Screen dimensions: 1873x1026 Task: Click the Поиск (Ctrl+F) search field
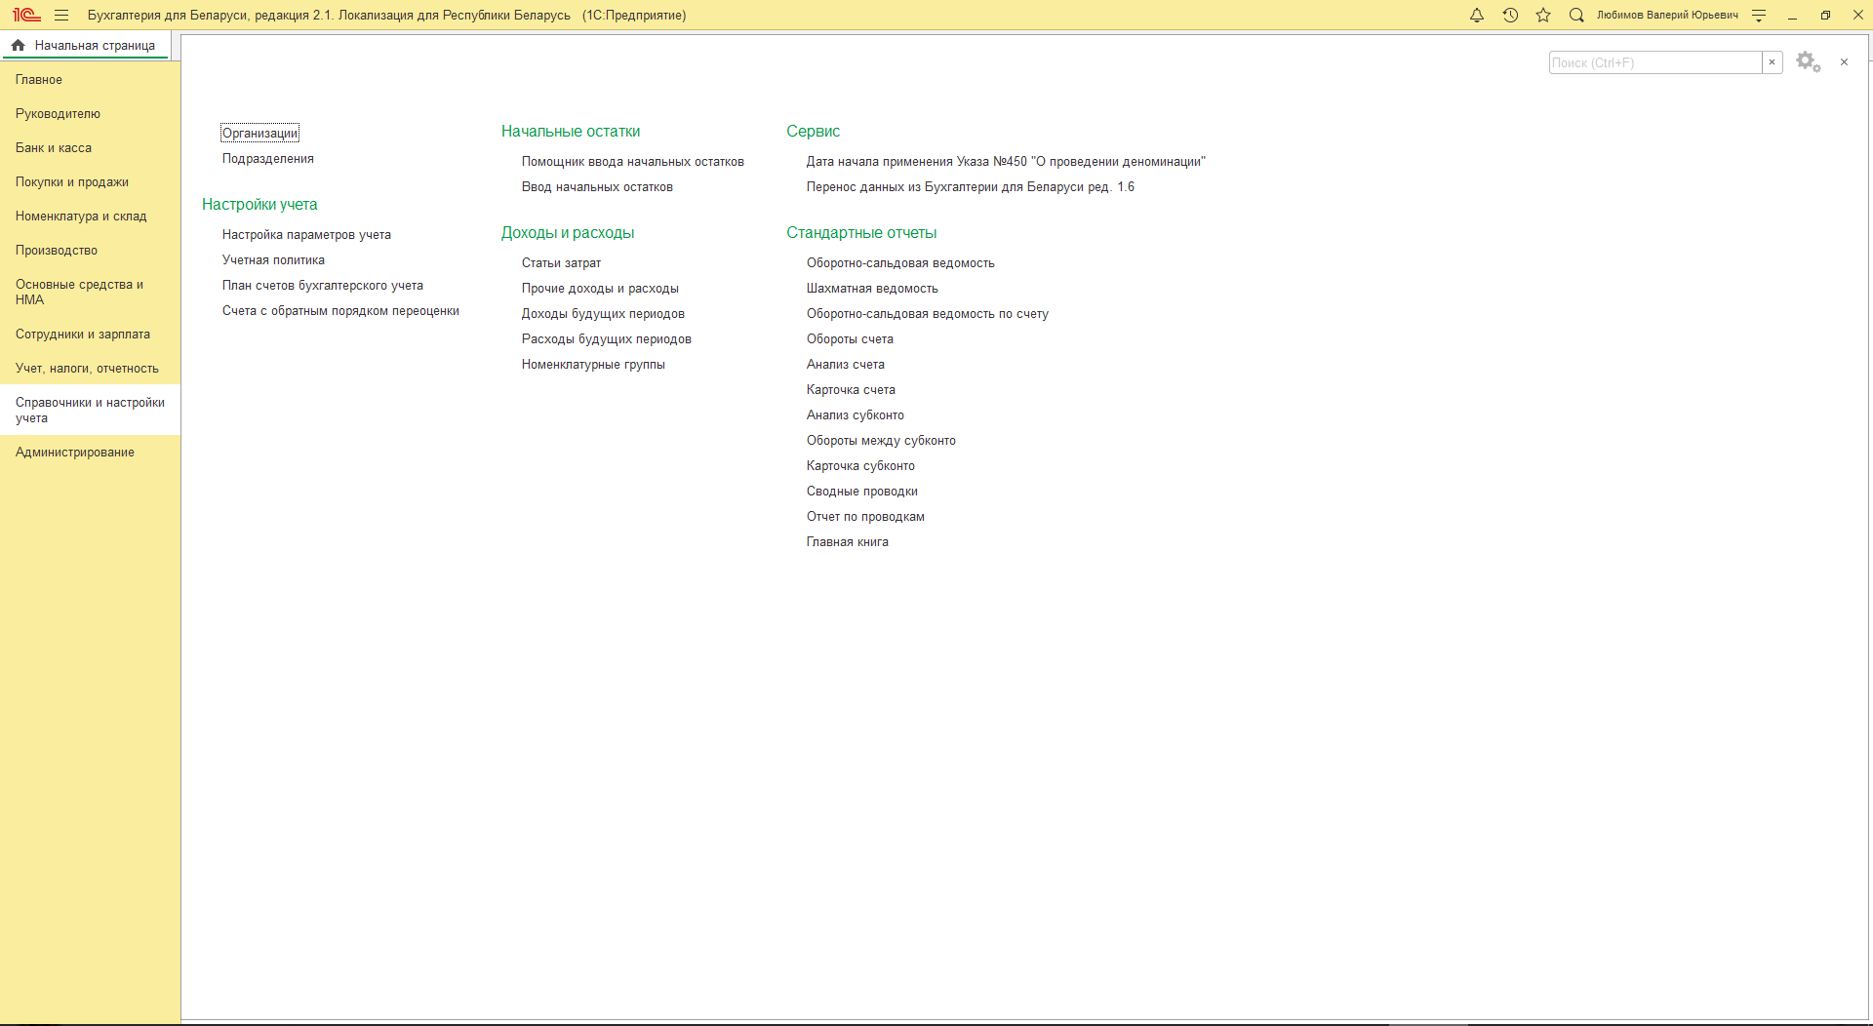pyautogui.click(x=1654, y=62)
